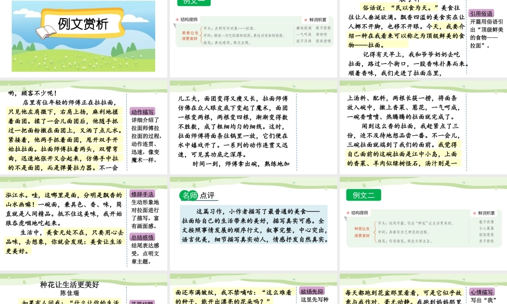Open the slide beginning 儿工夫，面团变得又瘦又长

pyautogui.click(x=253, y=127)
